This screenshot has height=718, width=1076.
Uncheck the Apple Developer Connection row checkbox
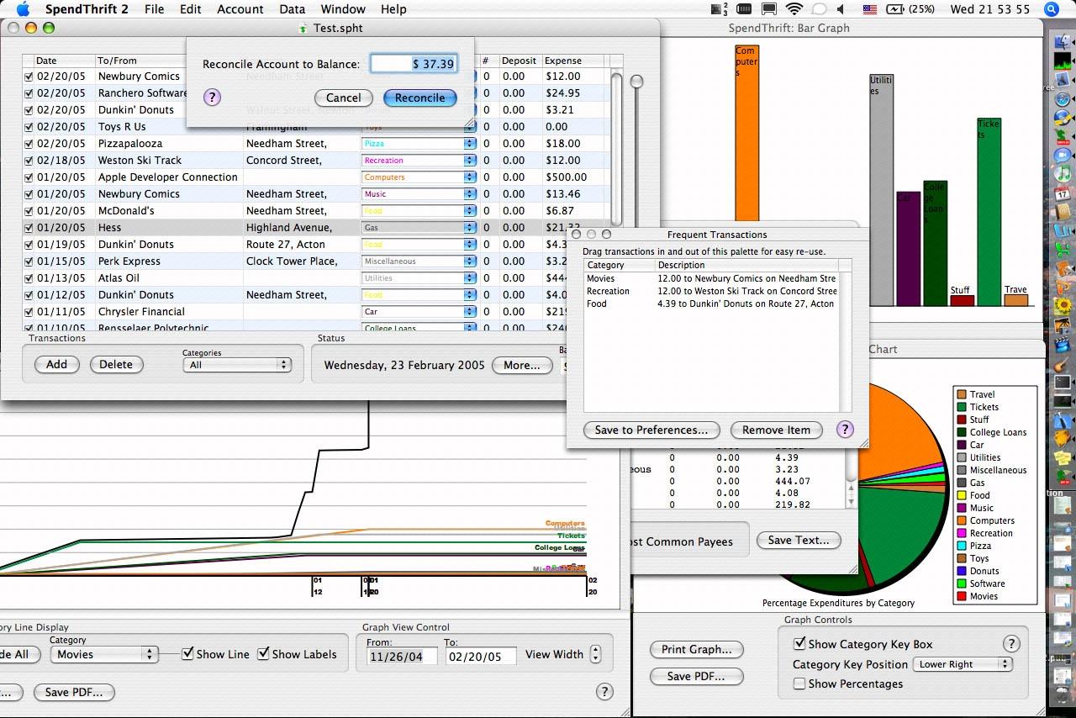tap(29, 177)
